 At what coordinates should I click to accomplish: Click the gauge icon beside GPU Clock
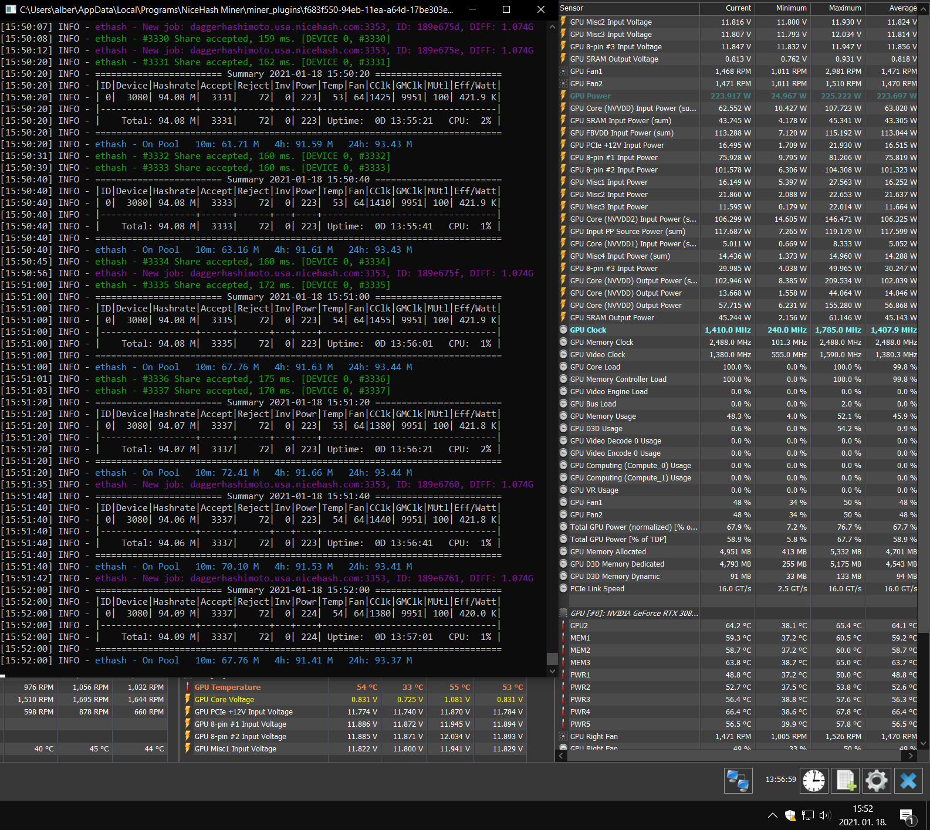[564, 330]
